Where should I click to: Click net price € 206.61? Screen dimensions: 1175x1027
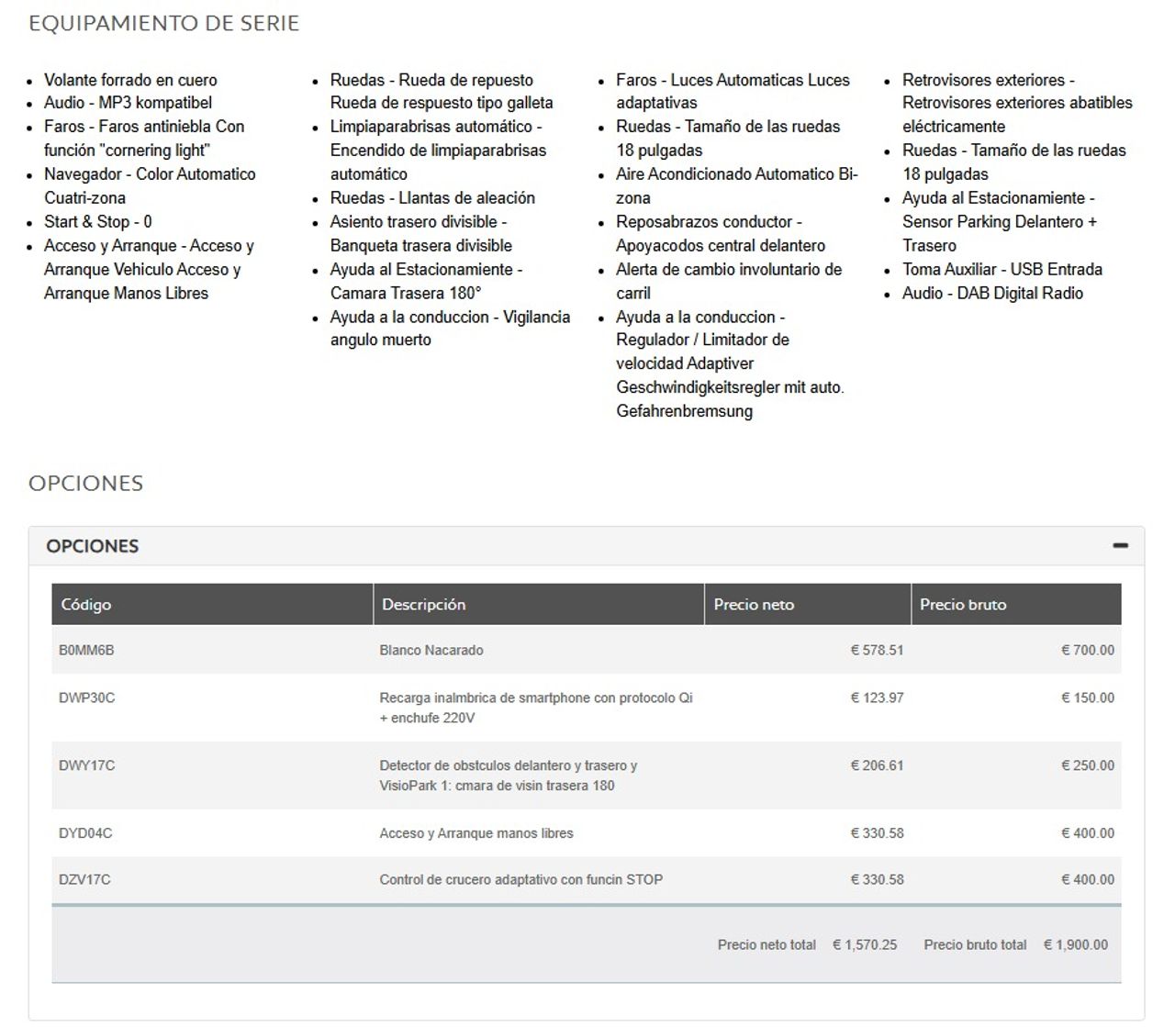pos(877,765)
